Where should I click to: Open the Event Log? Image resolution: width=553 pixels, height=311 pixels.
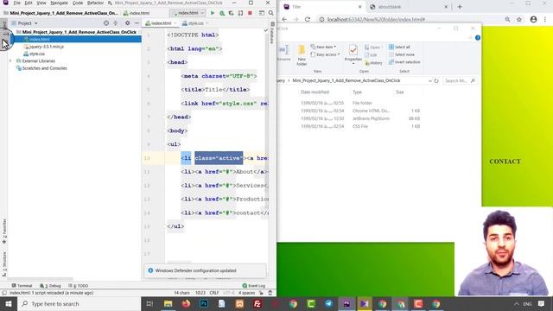253,286
